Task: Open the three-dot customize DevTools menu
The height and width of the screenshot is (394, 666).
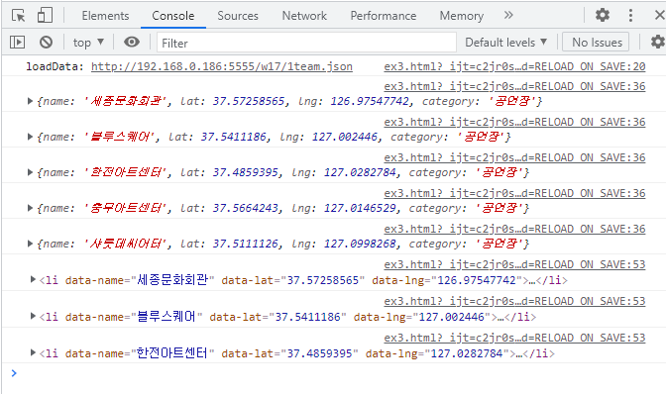Action: click(x=630, y=15)
